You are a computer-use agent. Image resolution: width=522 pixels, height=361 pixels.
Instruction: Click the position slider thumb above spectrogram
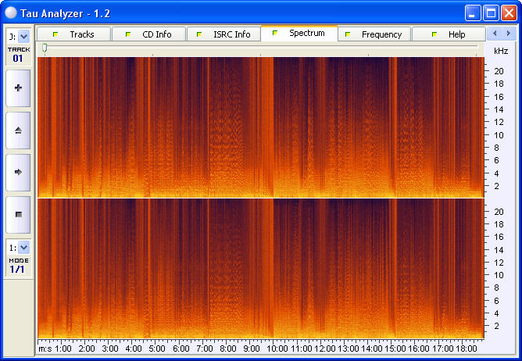pyautogui.click(x=45, y=48)
